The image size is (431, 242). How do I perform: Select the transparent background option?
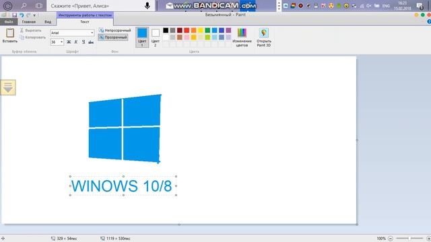[113, 37]
